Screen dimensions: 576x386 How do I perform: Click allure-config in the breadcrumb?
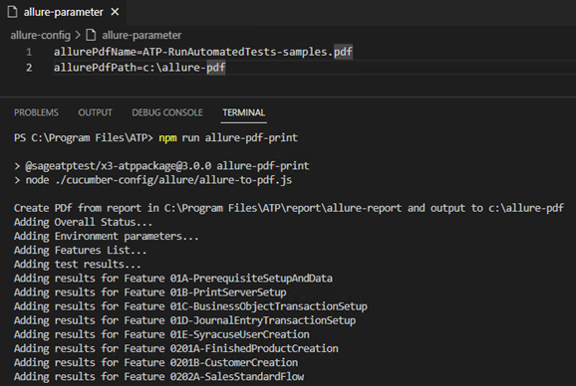[x=41, y=35]
